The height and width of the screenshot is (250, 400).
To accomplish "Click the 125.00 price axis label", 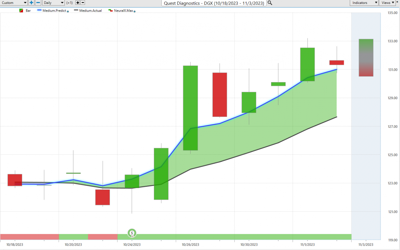I will pos(393,155).
